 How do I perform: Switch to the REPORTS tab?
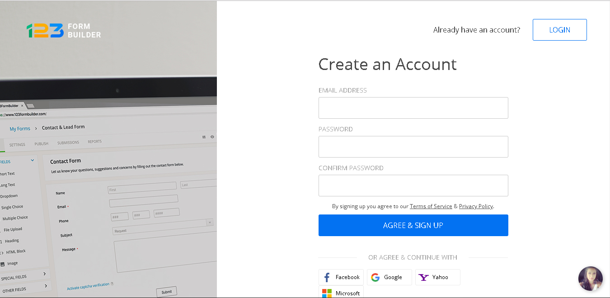pyautogui.click(x=94, y=142)
